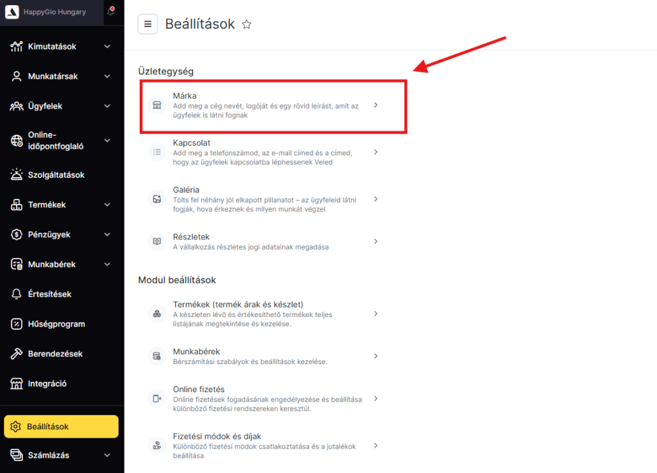This screenshot has width=657, height=473.
Task: Open Fizetési módok és díjak settings
Action: 263,445
